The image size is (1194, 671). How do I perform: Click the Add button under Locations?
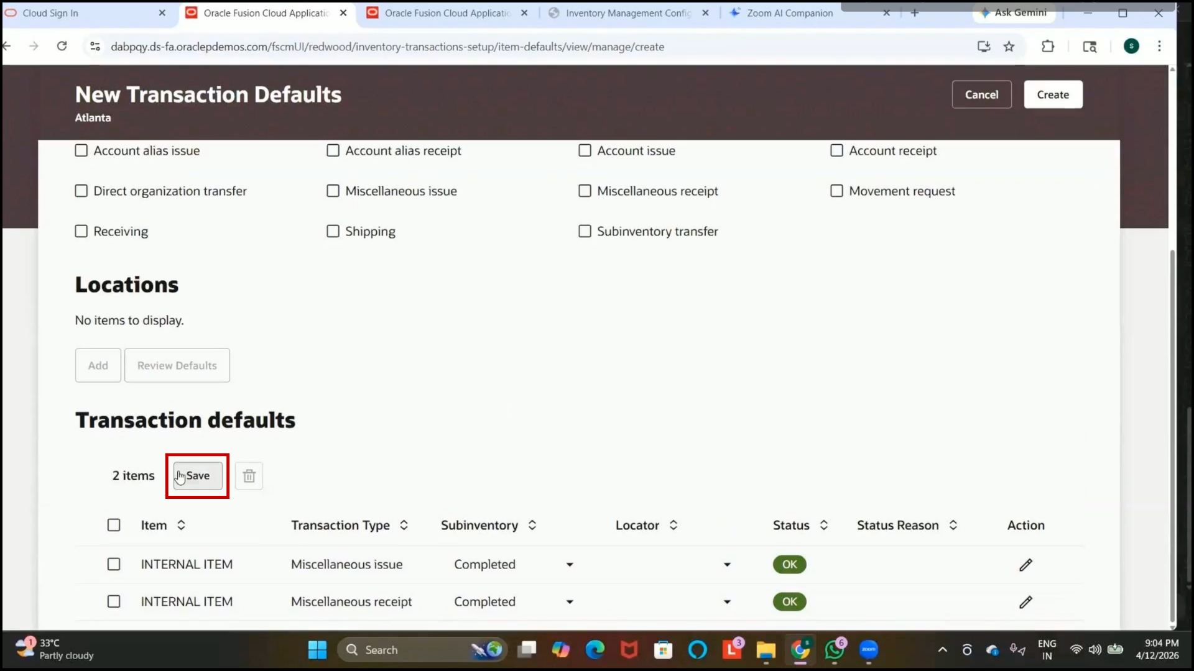98,365
